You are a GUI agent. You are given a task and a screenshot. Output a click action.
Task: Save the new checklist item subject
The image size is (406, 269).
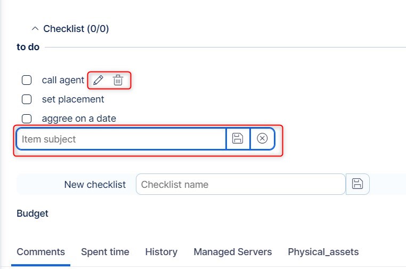238,139
